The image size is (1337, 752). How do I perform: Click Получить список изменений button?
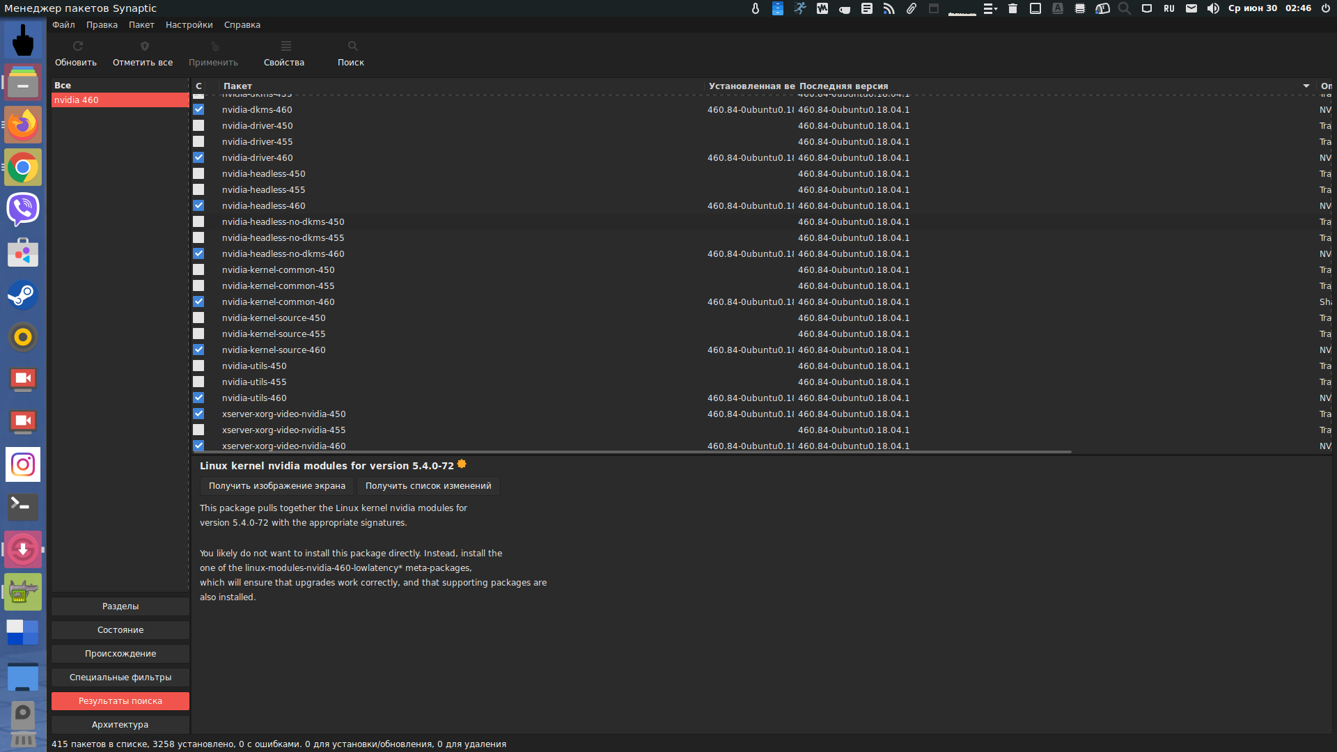point(428,486)
